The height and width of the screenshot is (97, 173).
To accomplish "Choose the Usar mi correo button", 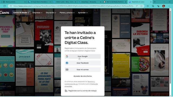I will (83, 70).
